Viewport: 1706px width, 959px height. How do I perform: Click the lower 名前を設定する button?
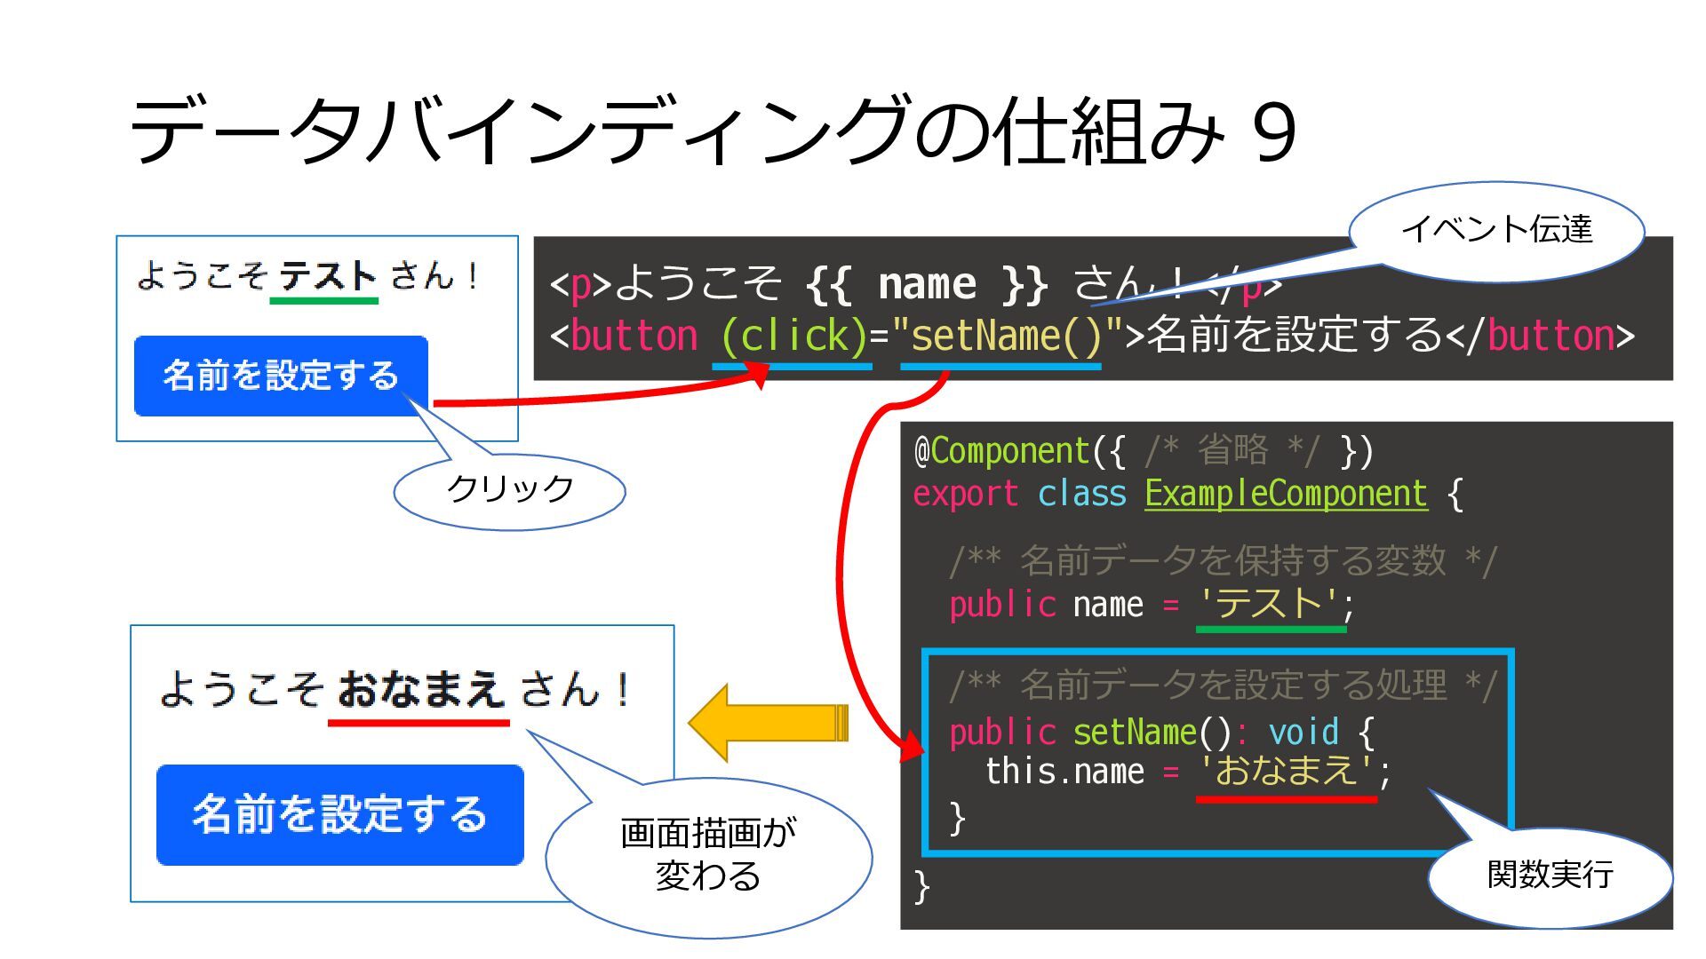[x=339, y=814]
